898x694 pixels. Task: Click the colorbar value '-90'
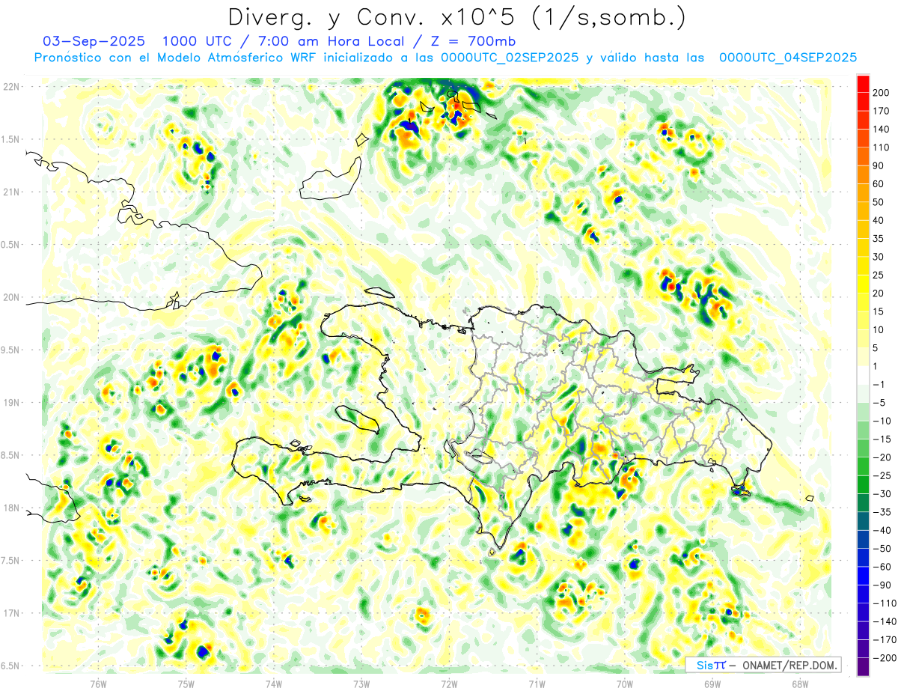click(882, 585)
